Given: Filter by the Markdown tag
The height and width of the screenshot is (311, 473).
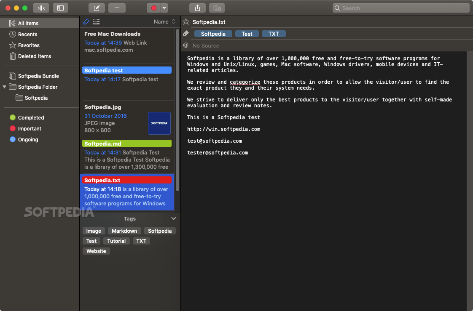Looking at the screenshot, I should click(x=124, y=231).
